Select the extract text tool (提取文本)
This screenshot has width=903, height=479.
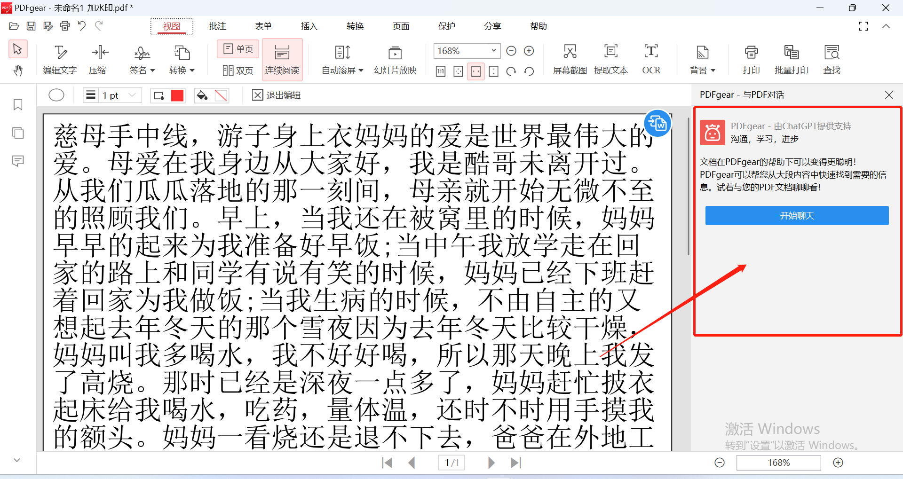(x=610, y=52)
